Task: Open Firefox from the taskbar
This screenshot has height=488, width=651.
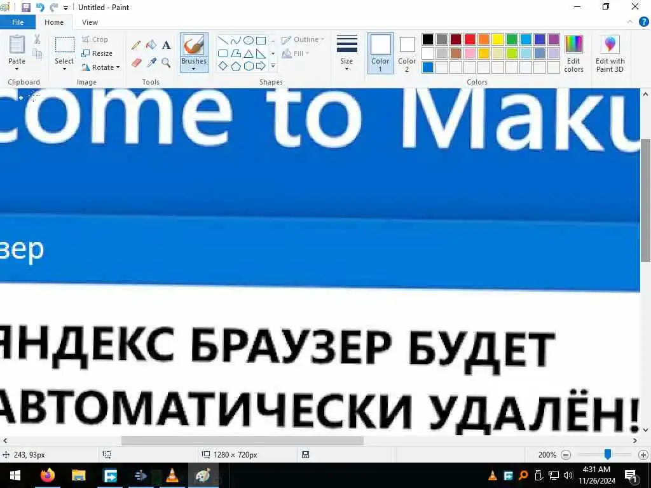Action: click(47, 475)
